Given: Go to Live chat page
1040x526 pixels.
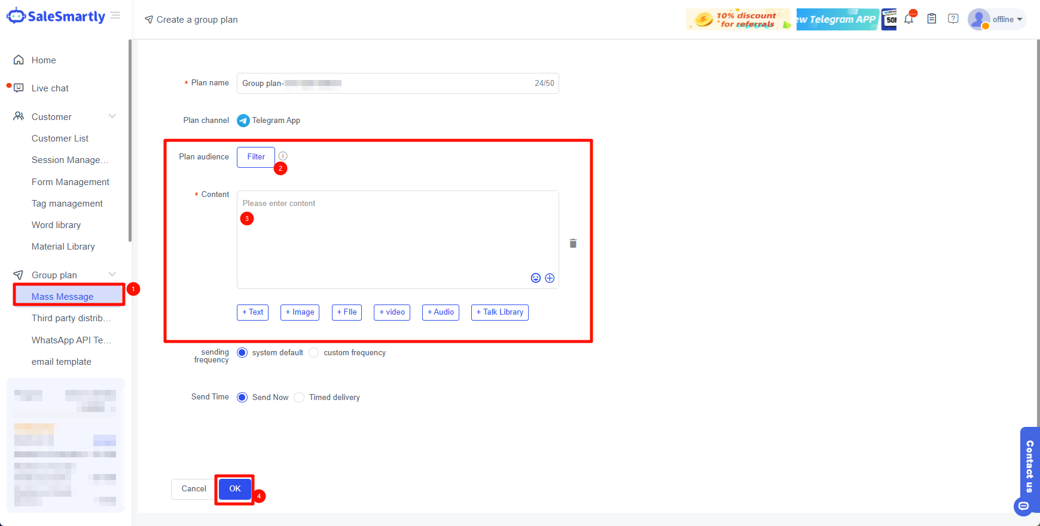Looking at the screenshot, I should 50,88.
